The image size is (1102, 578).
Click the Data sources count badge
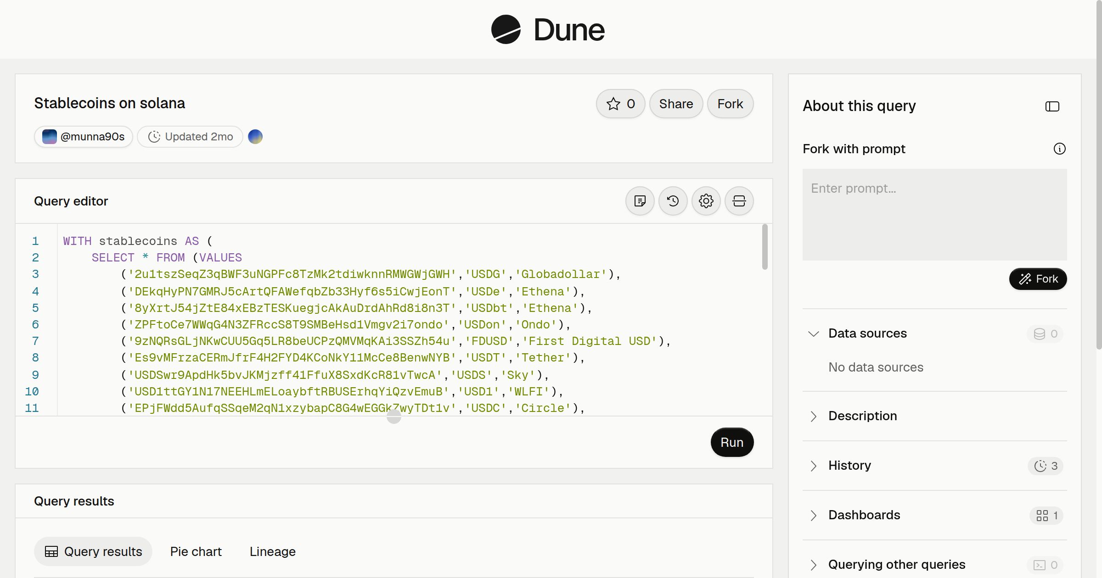point(1045,334)
